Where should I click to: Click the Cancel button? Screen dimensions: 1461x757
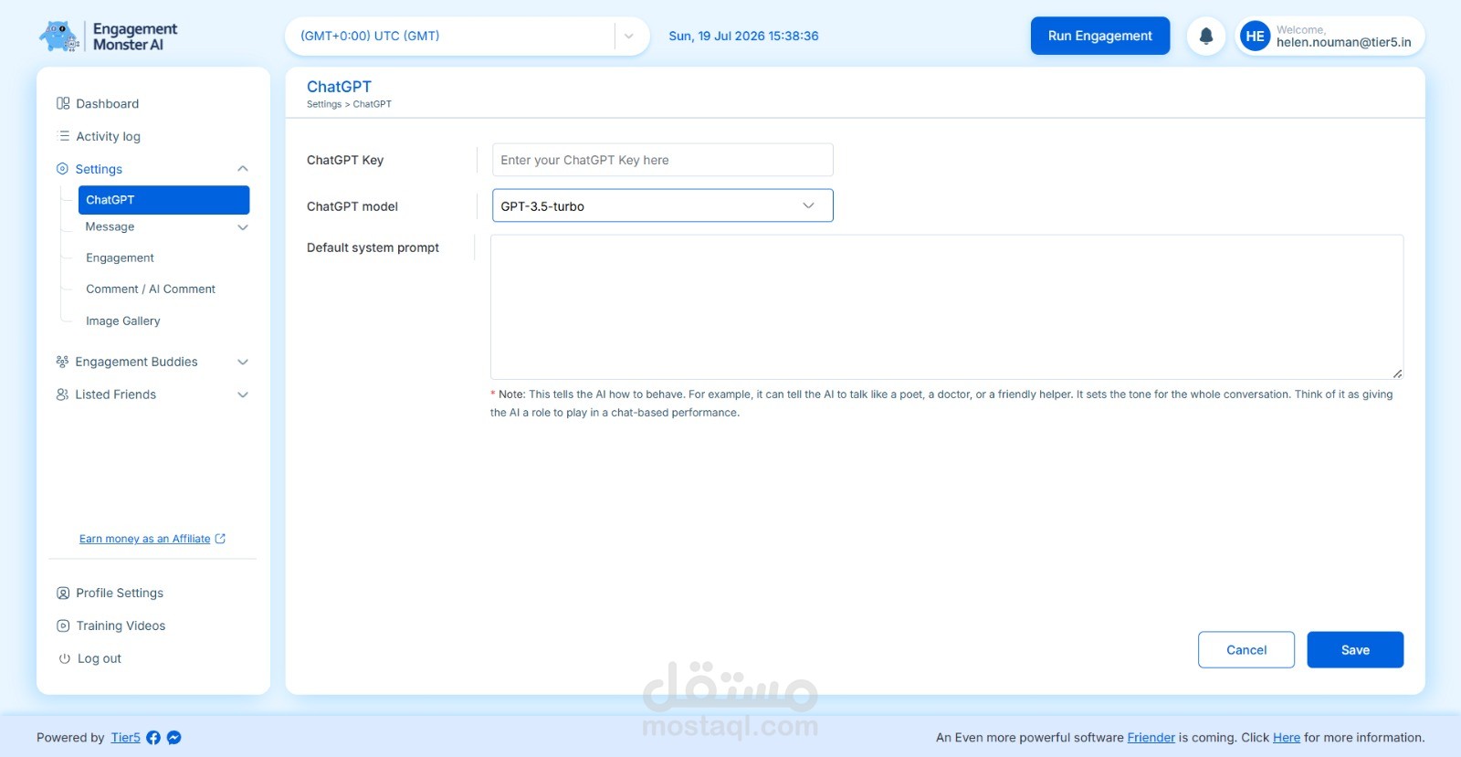pos(1246,650)
